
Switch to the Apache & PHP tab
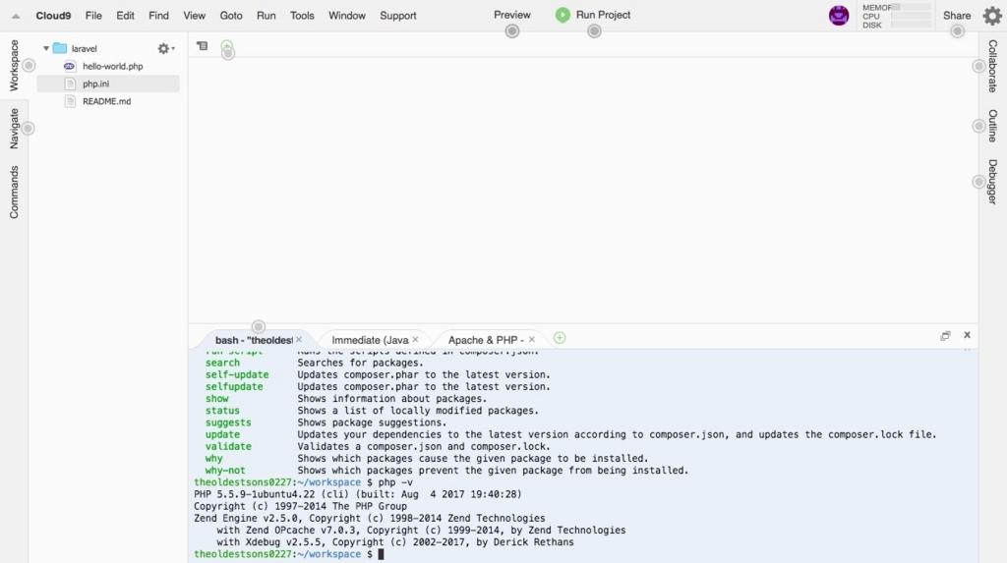point(486,340)
